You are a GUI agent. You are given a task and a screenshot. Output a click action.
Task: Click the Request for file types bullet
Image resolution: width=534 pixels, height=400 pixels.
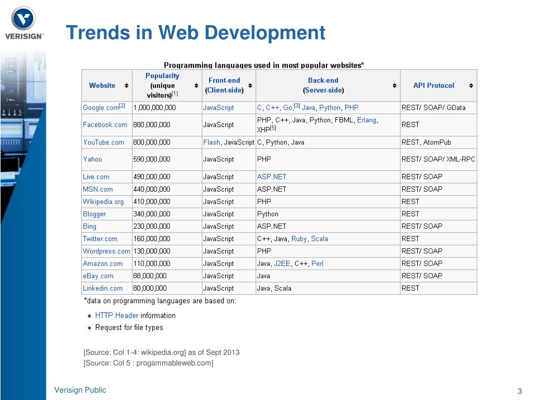coord(129,328)
